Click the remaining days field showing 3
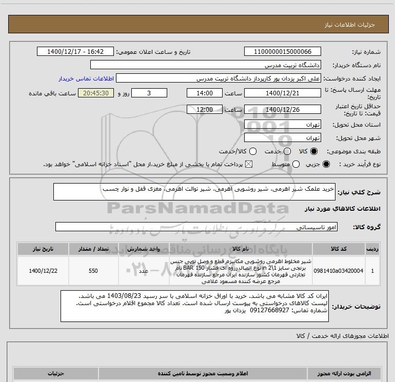This screenshot has width=395, height=382. [149, 93]
